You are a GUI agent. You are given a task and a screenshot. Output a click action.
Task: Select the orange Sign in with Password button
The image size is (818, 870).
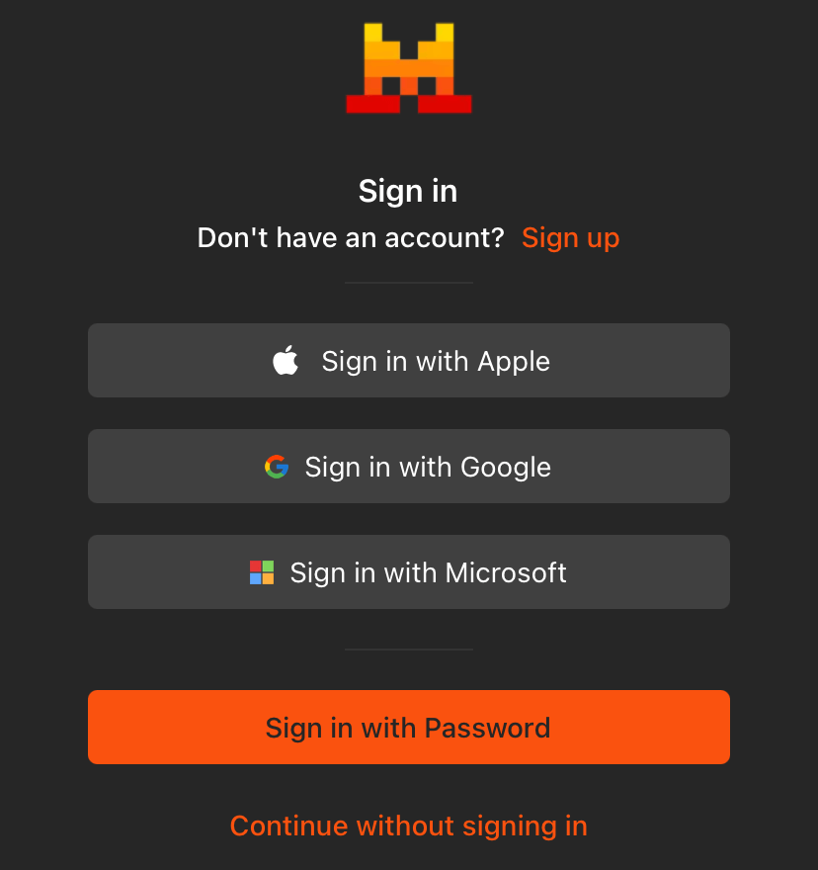tap(409, 727)
